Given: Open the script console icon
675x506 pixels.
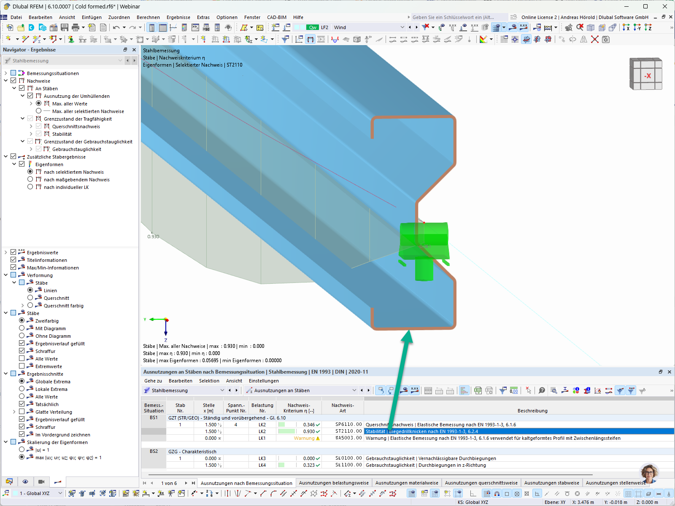Looking at the screenshot, I should pyautogui.click(x=195, y=27).
